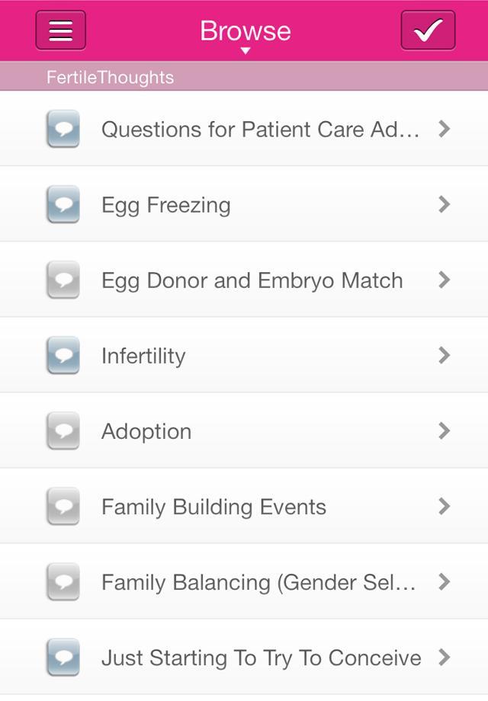Expand Egg Freezing with its chevron
488x701 pixels.
pyautogui.click(x=445, y=204)
